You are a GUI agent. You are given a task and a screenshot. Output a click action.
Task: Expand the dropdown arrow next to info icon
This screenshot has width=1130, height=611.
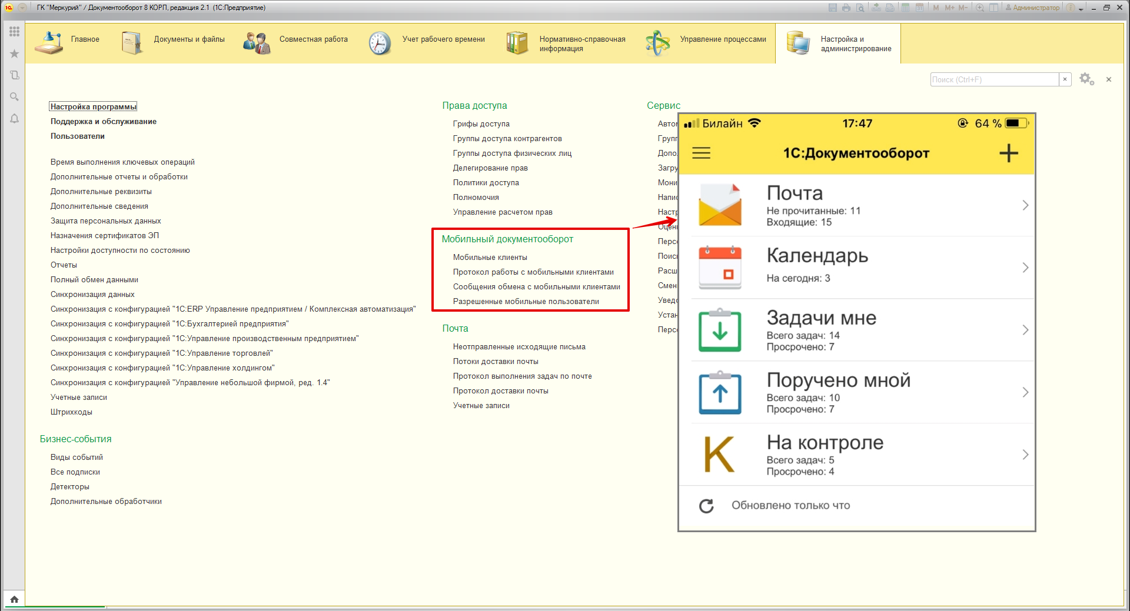tap(1081, 8)
